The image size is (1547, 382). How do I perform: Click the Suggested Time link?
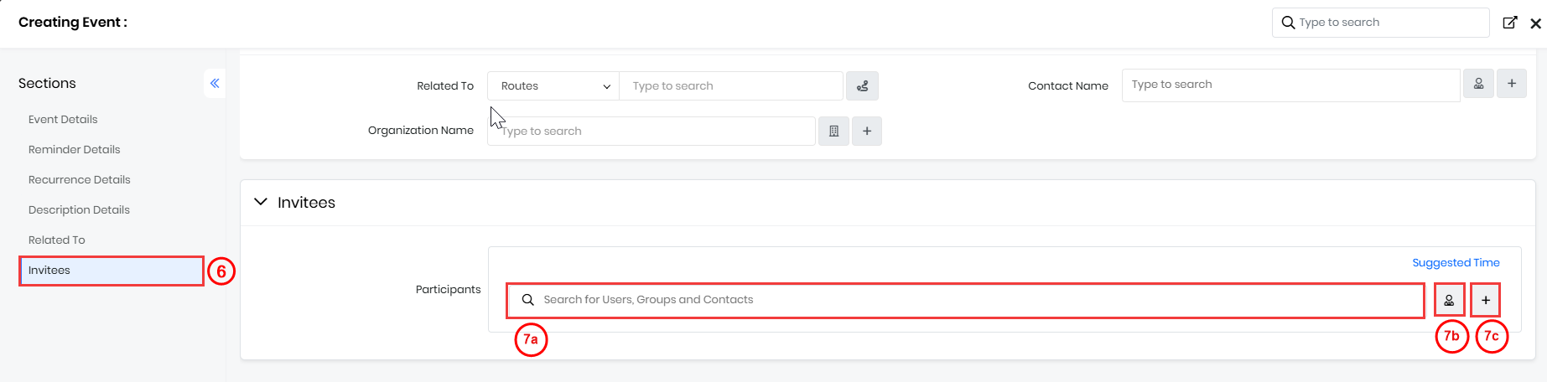[x=1456, y=263]
